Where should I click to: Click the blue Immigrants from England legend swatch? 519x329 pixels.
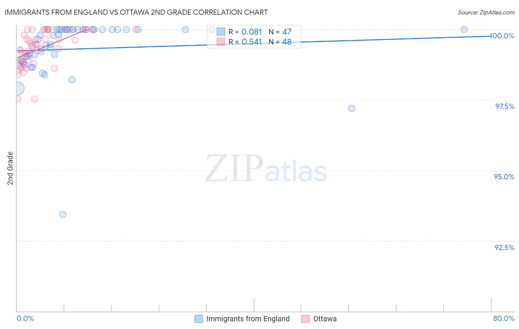pos(199,319)
